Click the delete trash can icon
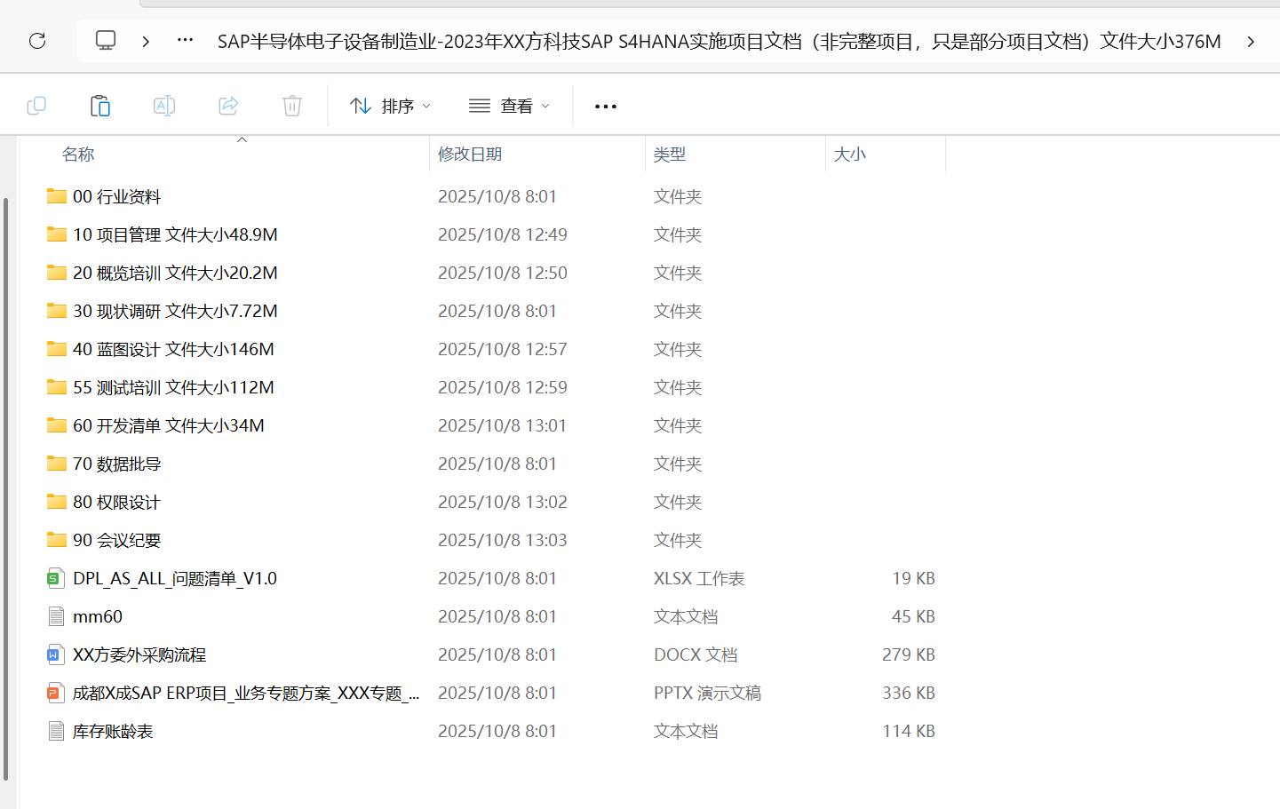The width and height of the screenshot is (1280, 809). tap(292, 107)
